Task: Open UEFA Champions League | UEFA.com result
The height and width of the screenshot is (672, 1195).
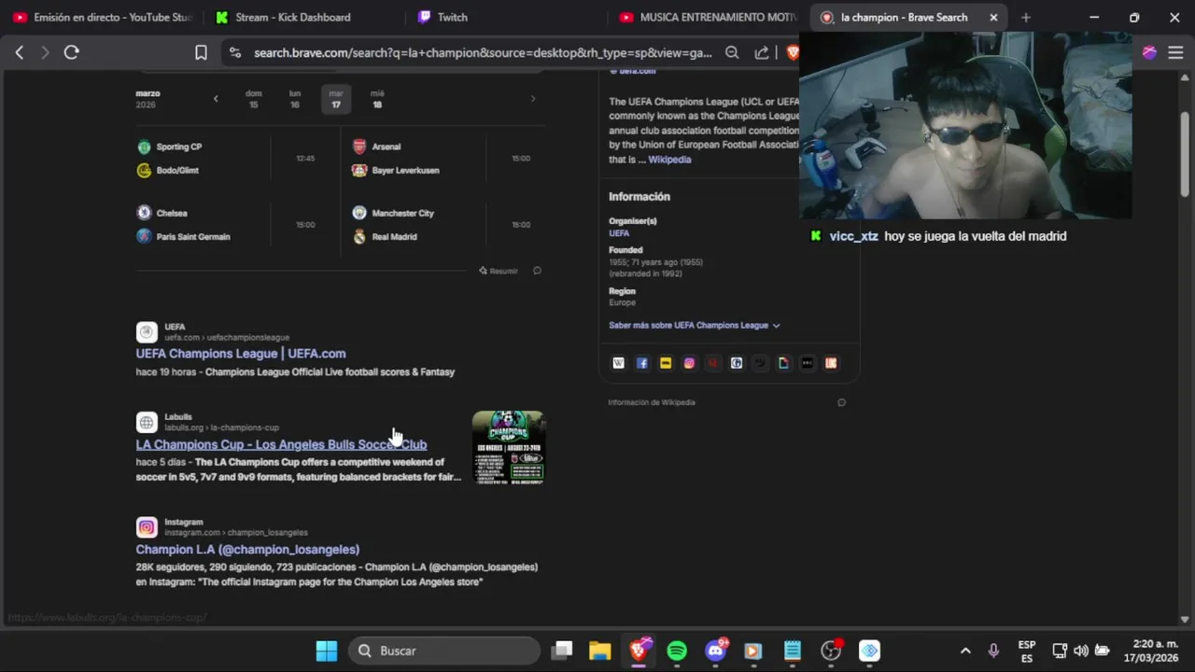Action: (241, 354)
